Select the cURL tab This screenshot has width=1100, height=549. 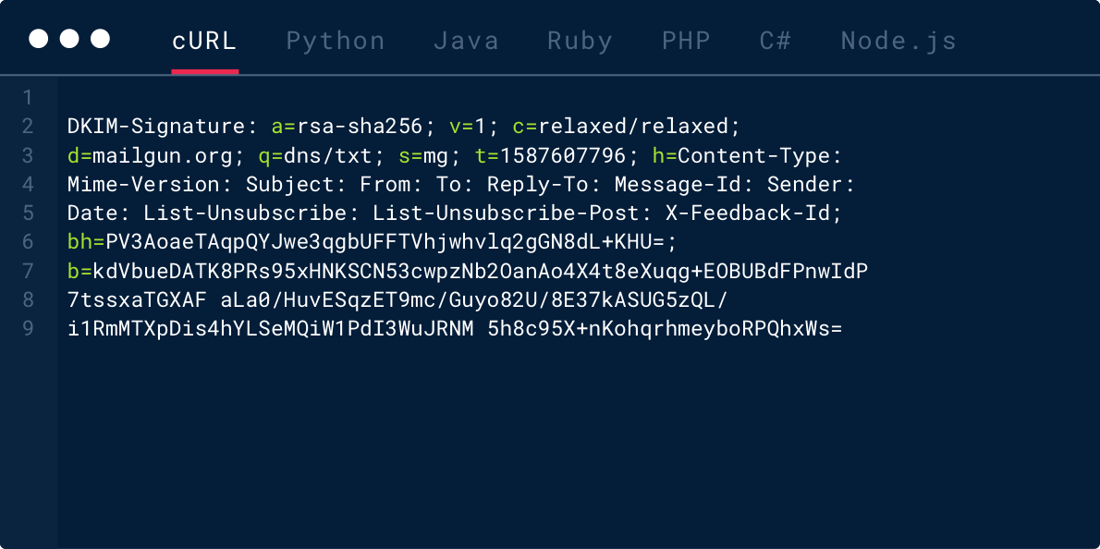[204, 41]
